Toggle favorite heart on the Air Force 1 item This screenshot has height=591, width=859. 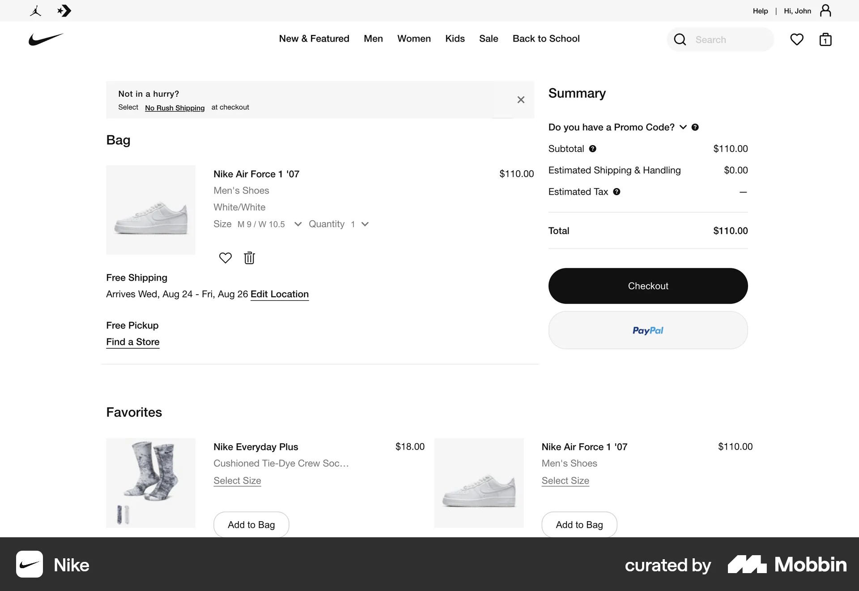pos(225,258)
